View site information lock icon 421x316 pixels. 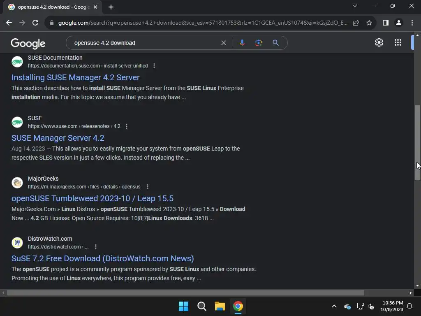(52, 23)
